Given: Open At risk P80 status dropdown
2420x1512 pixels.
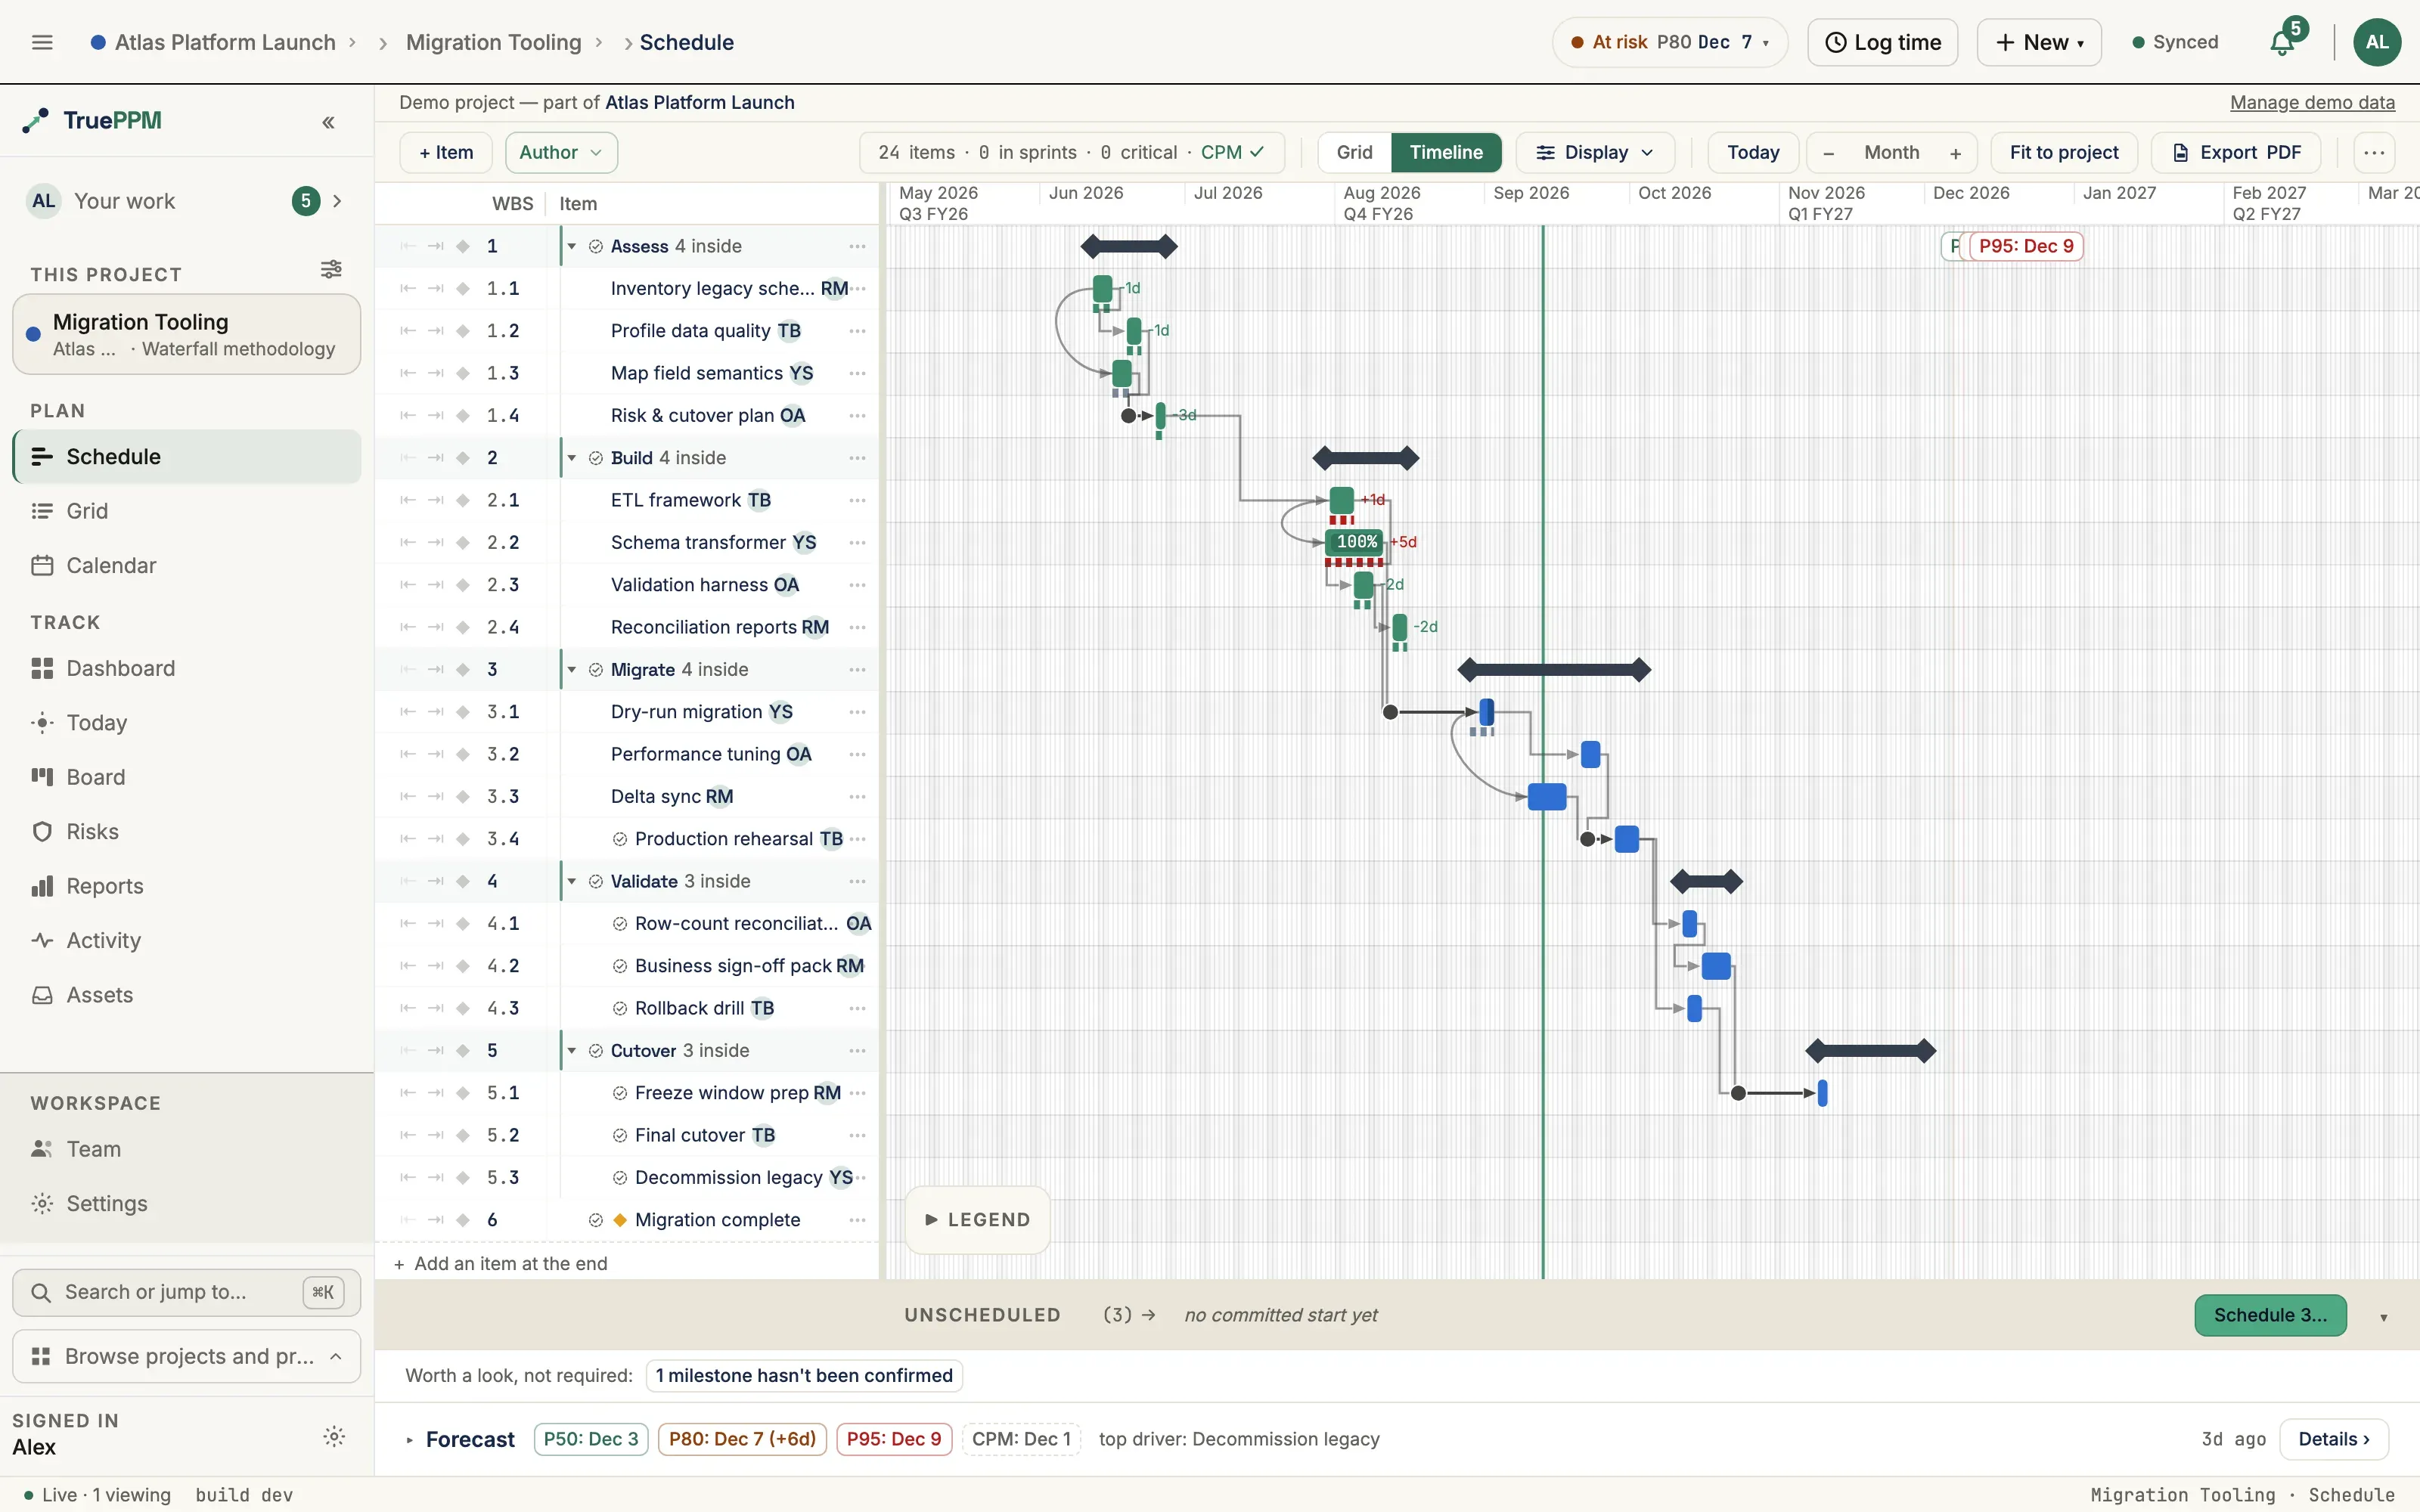Looking at the screenshot, I should (1670, 42).
